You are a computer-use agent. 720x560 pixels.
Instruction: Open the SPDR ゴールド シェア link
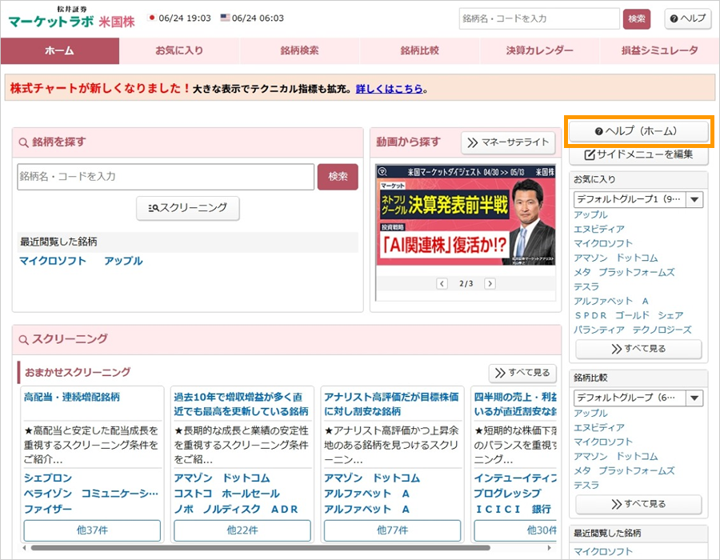[x=629, y=315]
